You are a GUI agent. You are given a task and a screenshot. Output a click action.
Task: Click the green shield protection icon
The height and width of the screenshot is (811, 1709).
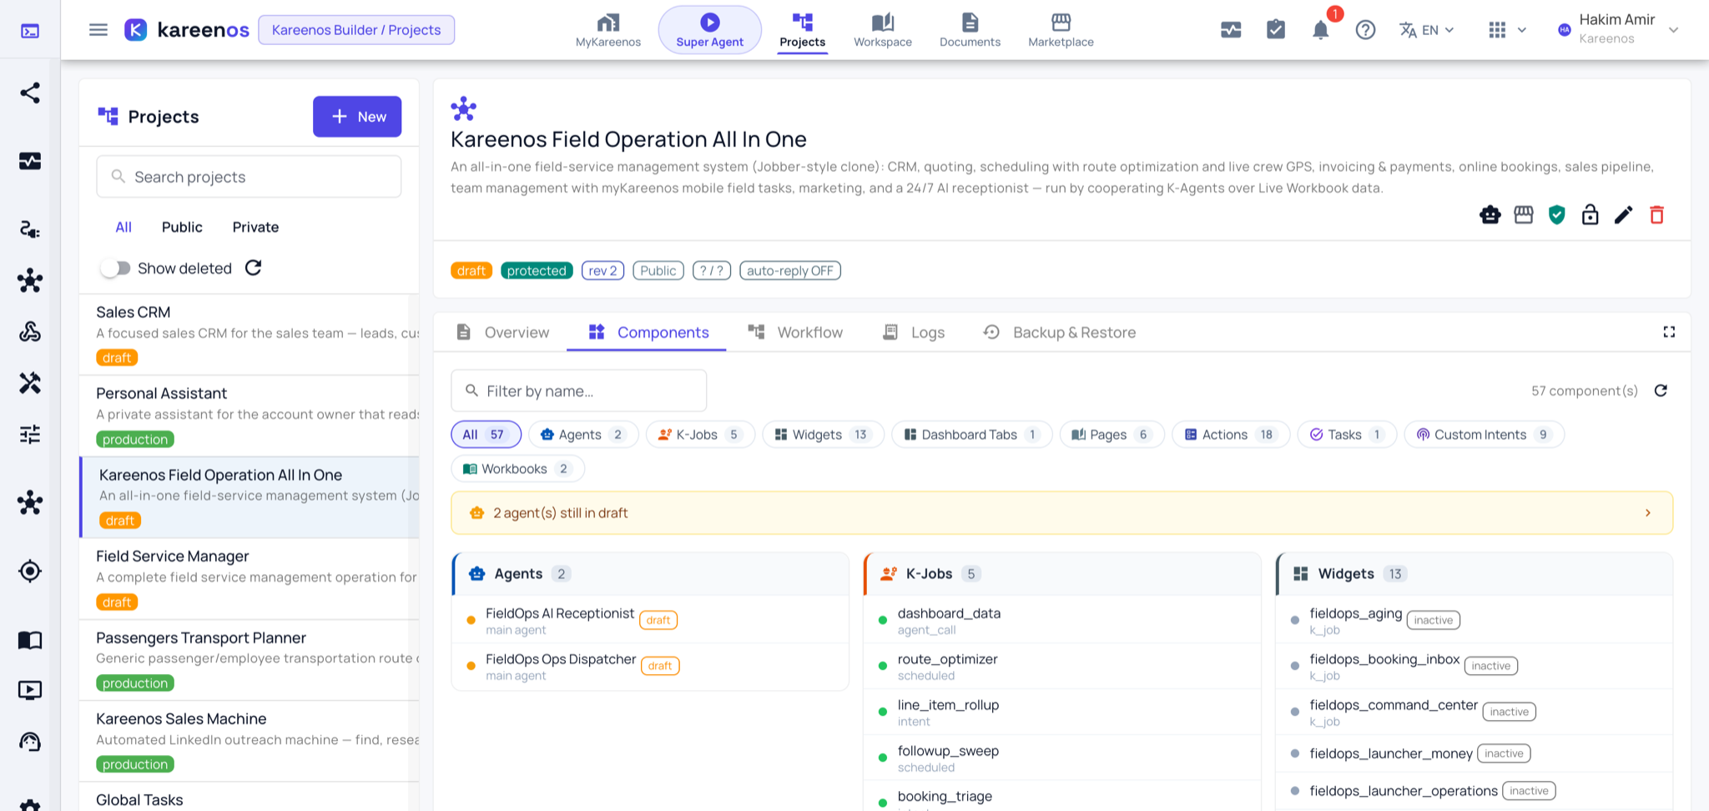1557,215
